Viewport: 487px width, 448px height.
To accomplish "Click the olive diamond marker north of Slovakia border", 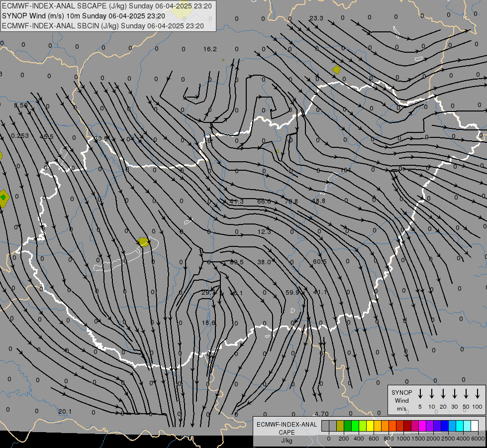I will (x=336, y=69).
